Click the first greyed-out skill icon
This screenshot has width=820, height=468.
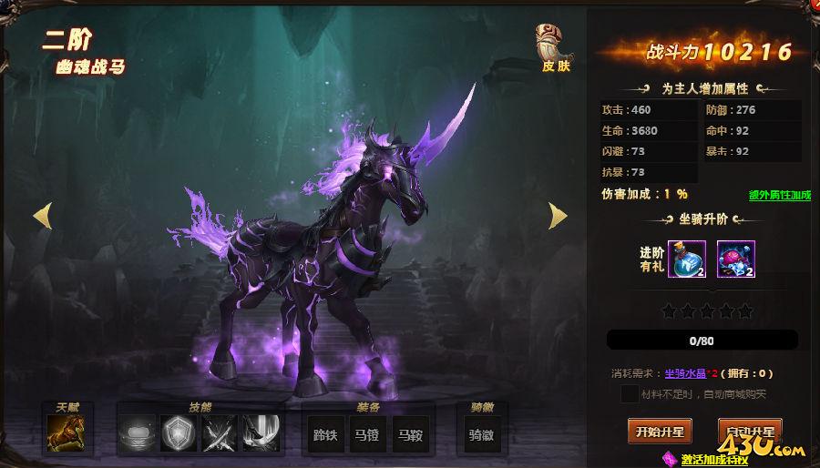(x=137, y=433)
